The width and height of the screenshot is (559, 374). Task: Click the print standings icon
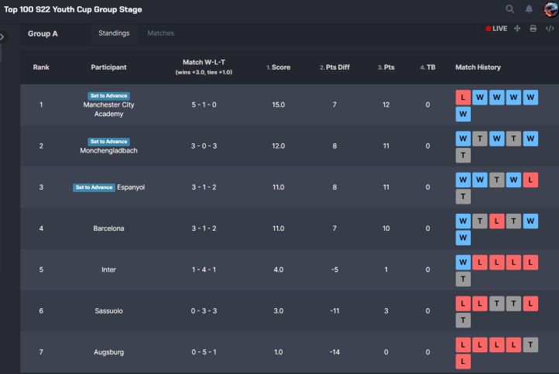pos(533,29)
